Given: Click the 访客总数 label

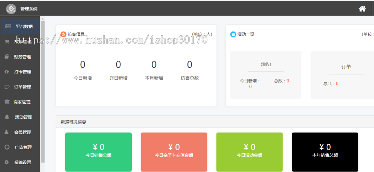Looking at the screenshot, I should click(x=189, y=78).
